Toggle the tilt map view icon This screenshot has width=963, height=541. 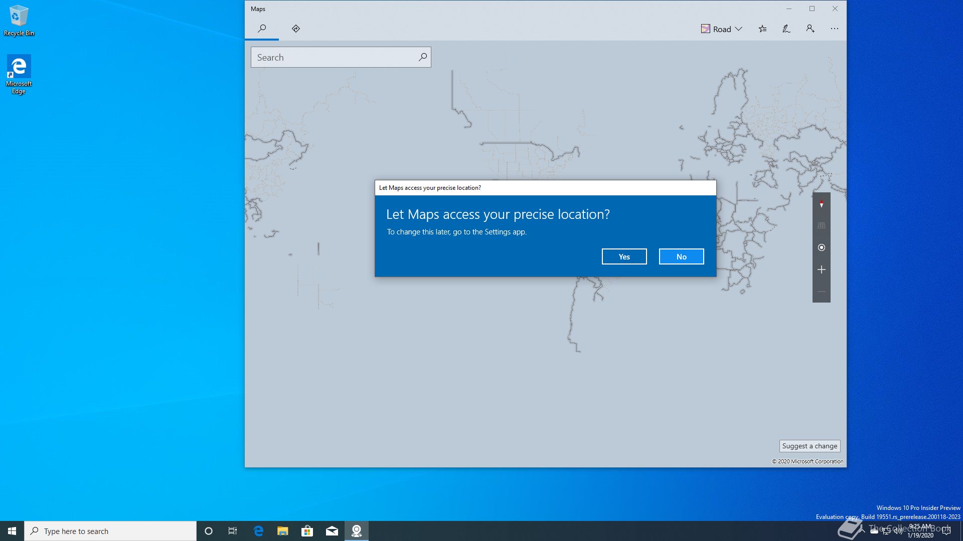822,225
